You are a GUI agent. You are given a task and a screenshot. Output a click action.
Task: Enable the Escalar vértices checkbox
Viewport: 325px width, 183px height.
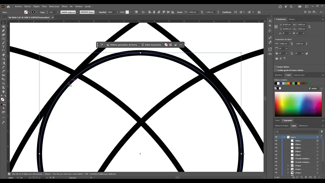(275, 67)
